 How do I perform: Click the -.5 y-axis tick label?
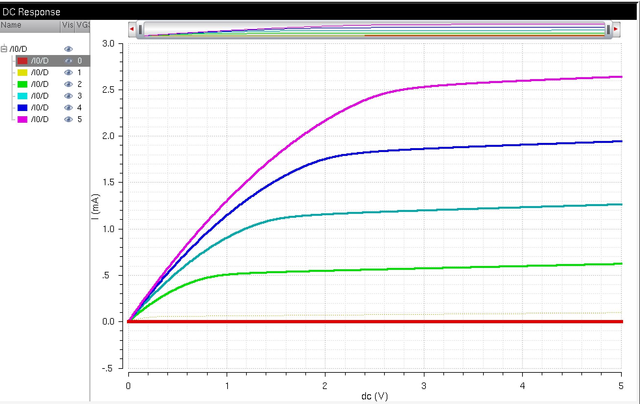pos(107,369)
